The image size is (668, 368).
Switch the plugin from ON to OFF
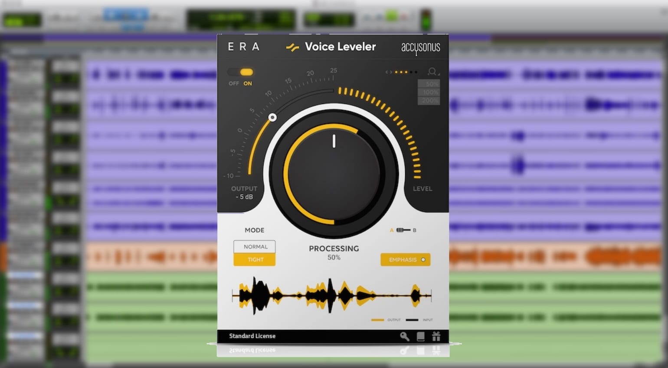click(234, 72)
